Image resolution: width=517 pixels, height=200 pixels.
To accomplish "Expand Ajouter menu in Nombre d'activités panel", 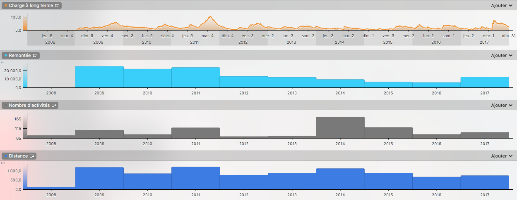I will 501,106.
